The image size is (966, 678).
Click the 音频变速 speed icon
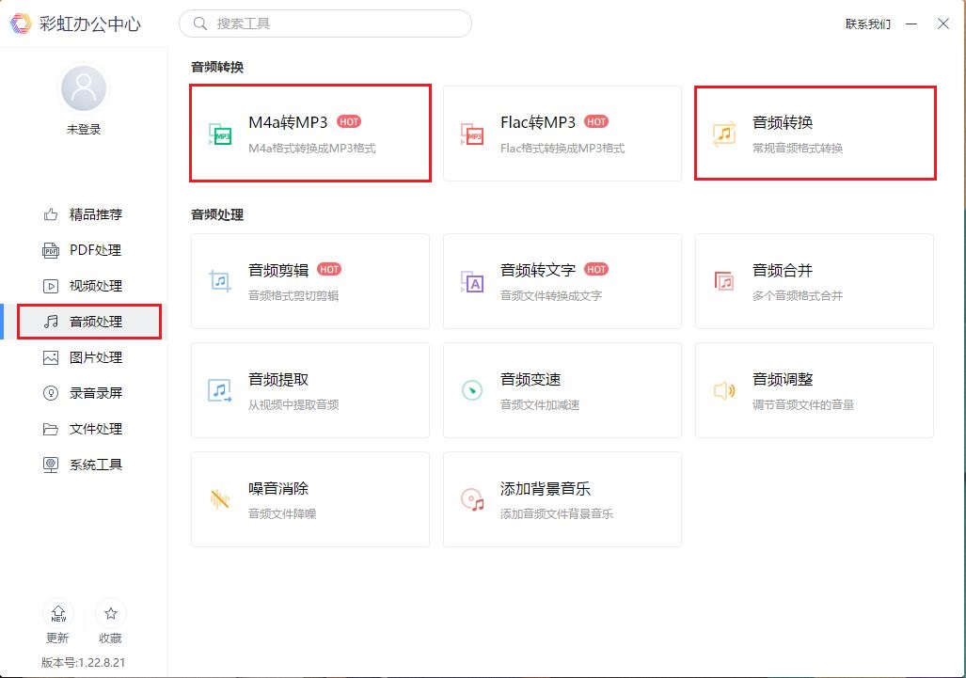(472, 390)
